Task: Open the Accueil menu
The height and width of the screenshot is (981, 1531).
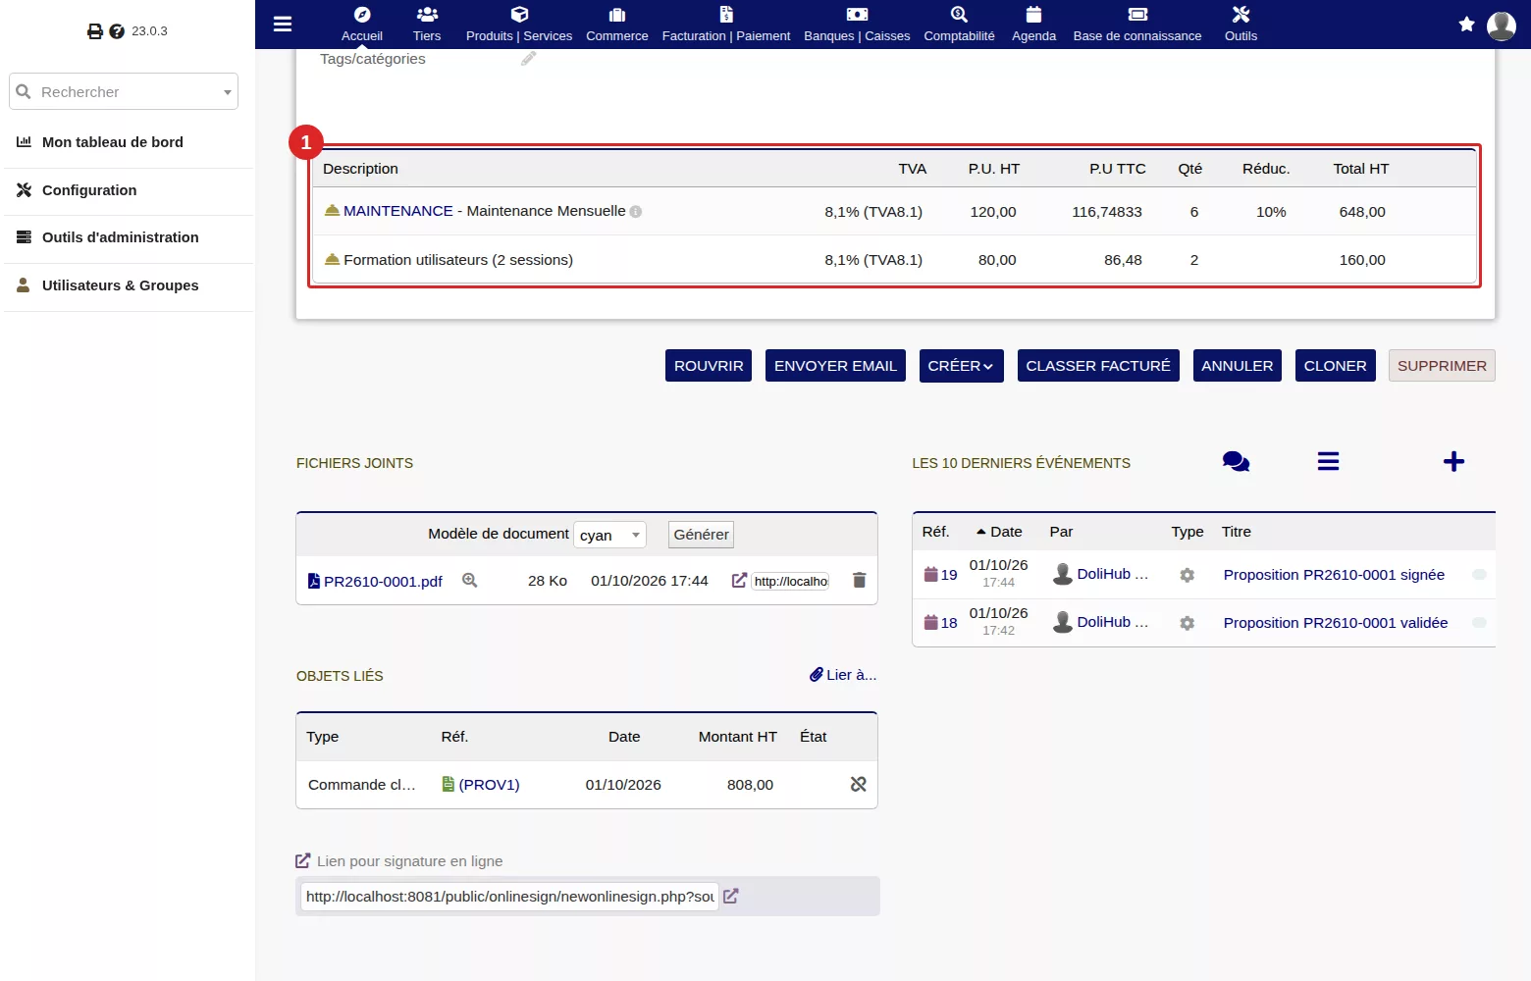Action: [362, 25]
